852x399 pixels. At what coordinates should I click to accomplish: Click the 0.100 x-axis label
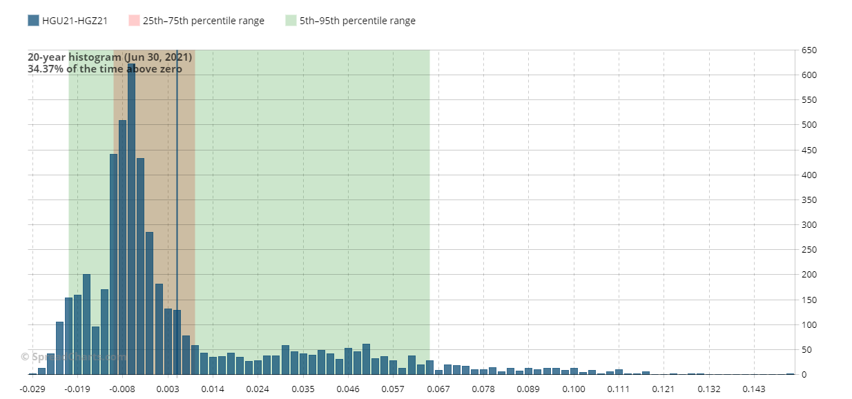[574, 389]
